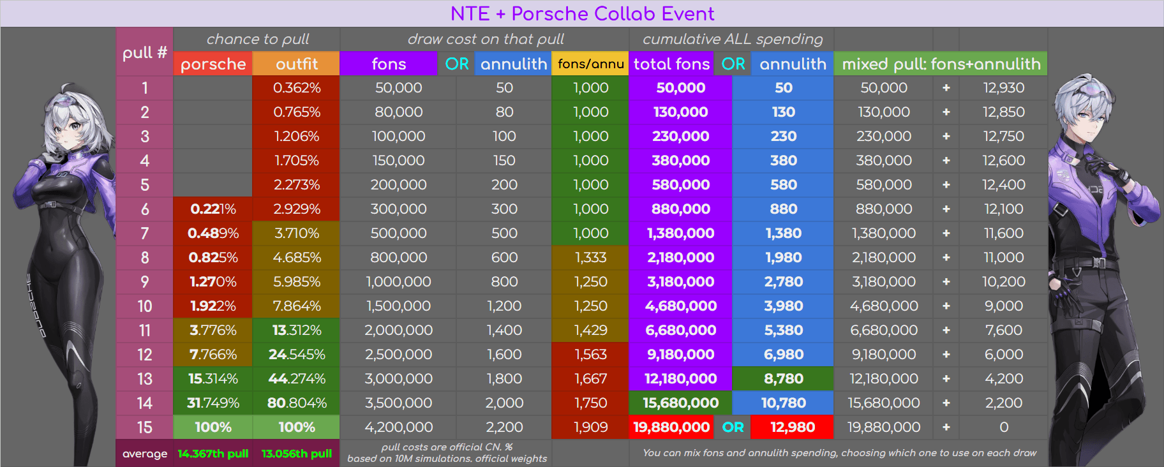The image size is (1164, 467).
Task: Click pull number "11" row label
Action: [x=145, y=330]
